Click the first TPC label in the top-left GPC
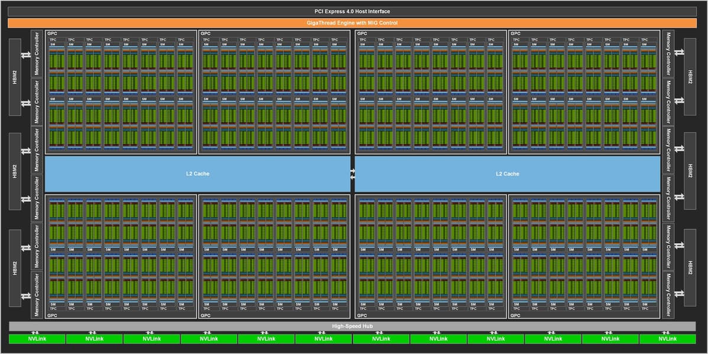The image size is (708, 354). tap(53, 40)
